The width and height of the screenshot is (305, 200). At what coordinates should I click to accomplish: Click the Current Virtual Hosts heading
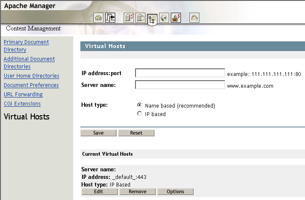pos(107,154)
